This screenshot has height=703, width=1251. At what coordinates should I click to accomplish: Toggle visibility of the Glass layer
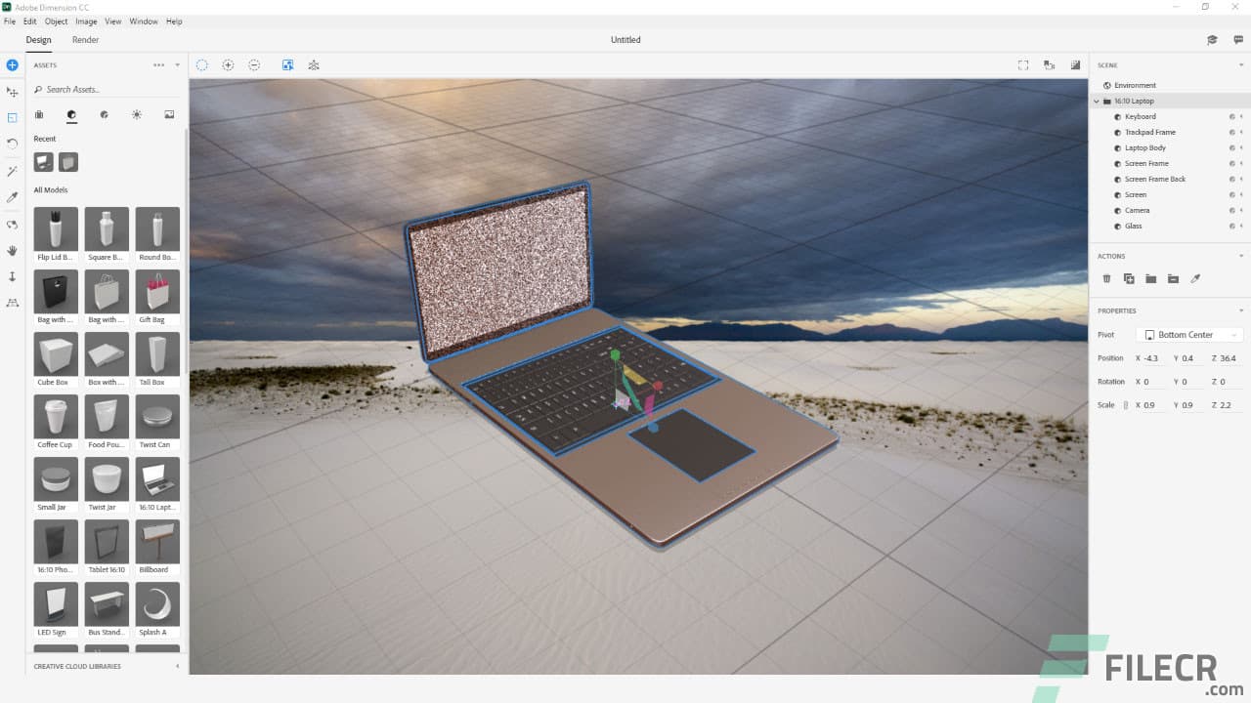(1231, 226)
